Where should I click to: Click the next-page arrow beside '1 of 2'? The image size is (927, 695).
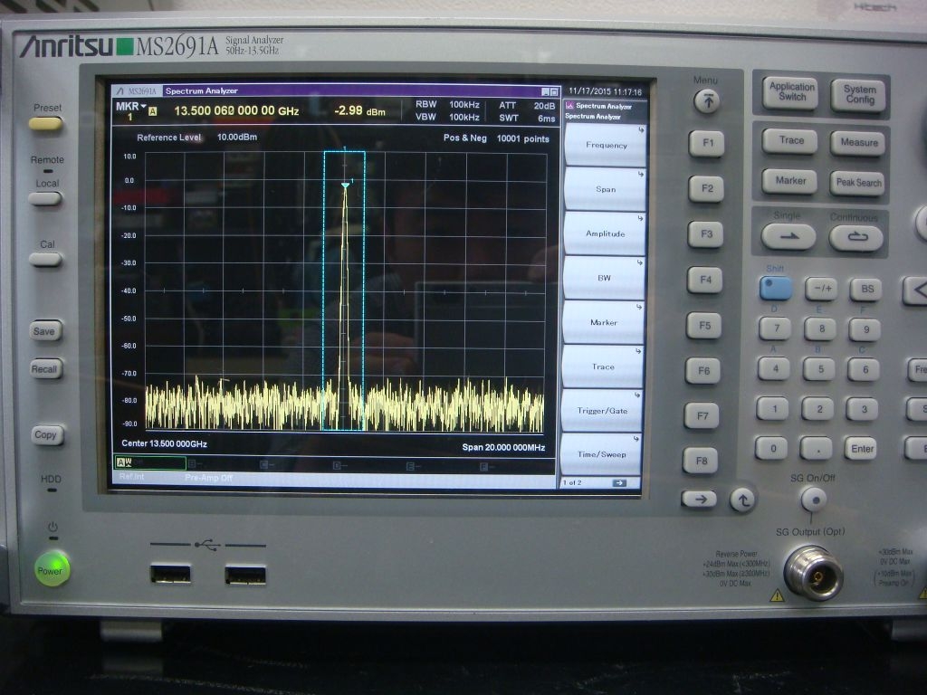[619, 483]
